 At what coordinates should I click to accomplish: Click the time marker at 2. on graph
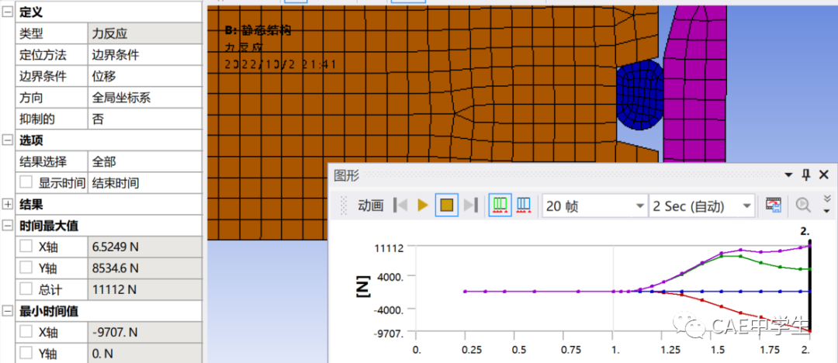809,286
